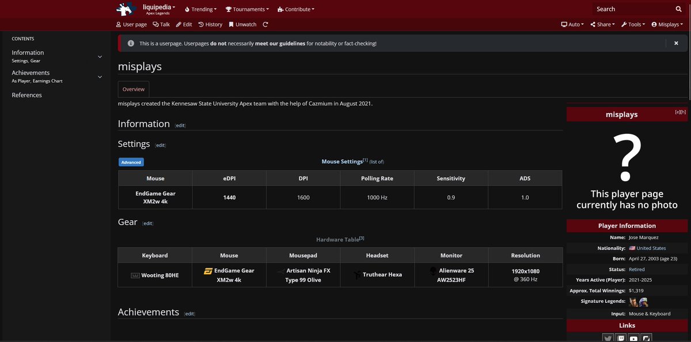Open the Trending dropdown menu

pos(200,9)
